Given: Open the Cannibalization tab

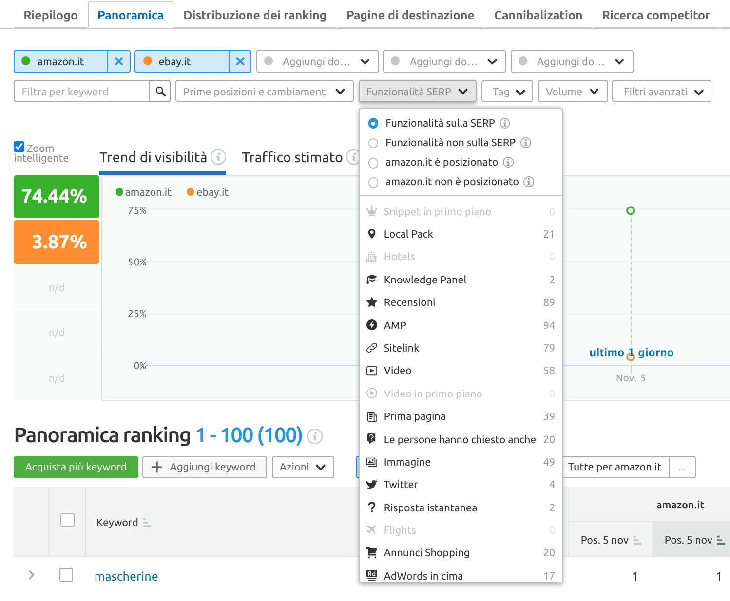Looking at the screenshot, I should [x=538, y=15].
